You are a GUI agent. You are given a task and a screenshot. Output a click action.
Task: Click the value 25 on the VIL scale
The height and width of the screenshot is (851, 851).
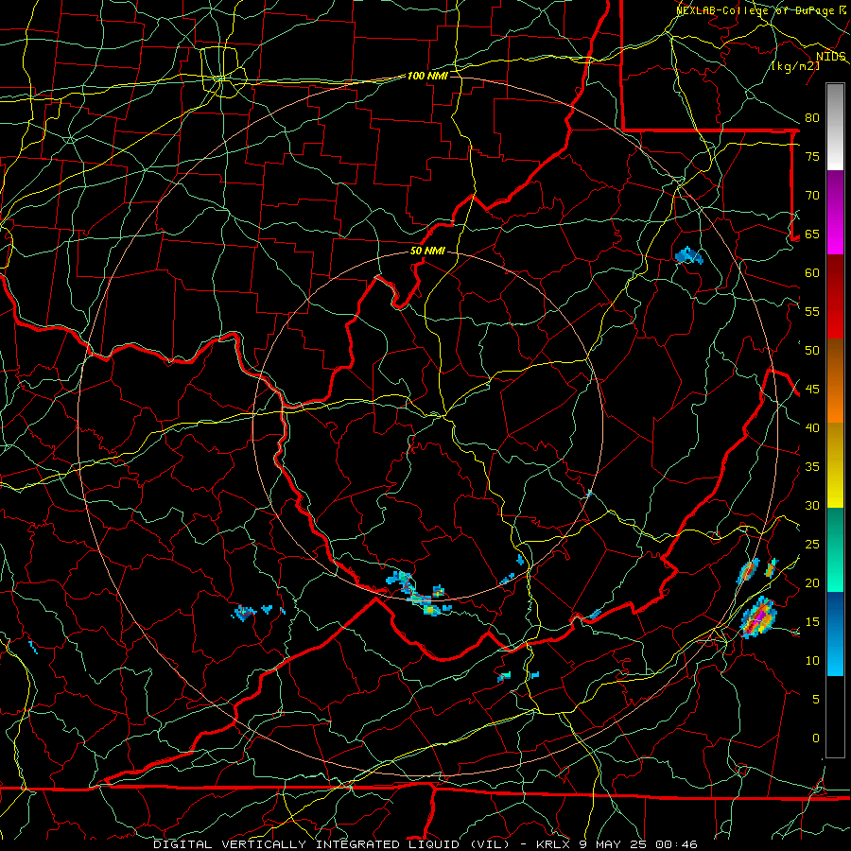click(812, 544)
